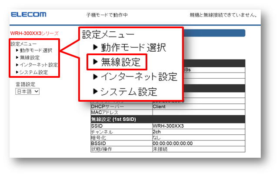Click the 親機と無線接続できていません message
279x176 pixels.
click(223, 15)
